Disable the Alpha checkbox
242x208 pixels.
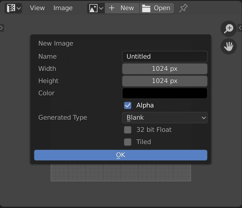128,105
